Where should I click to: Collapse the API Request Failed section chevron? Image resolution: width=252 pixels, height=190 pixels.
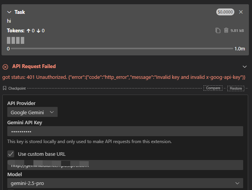[245, 67]
